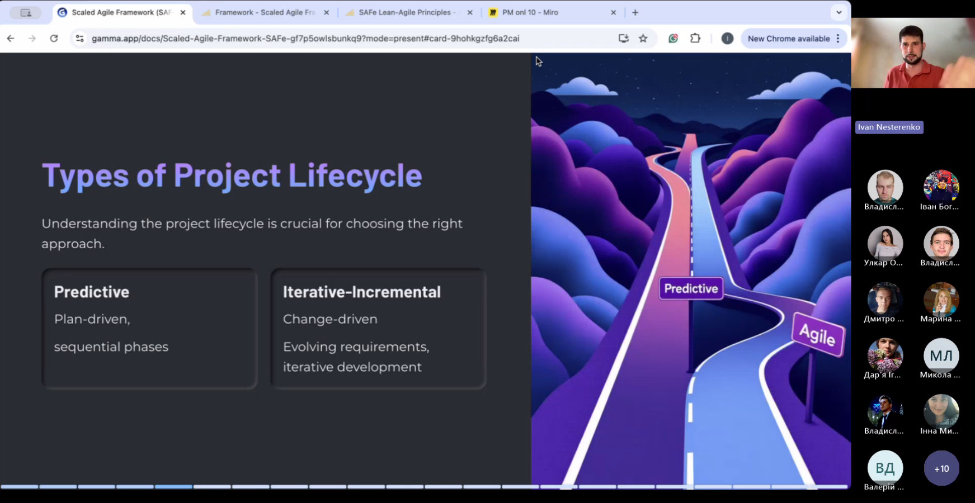Reload the current Gamma page
Screen dimensions: 975x503
[54, 39]
